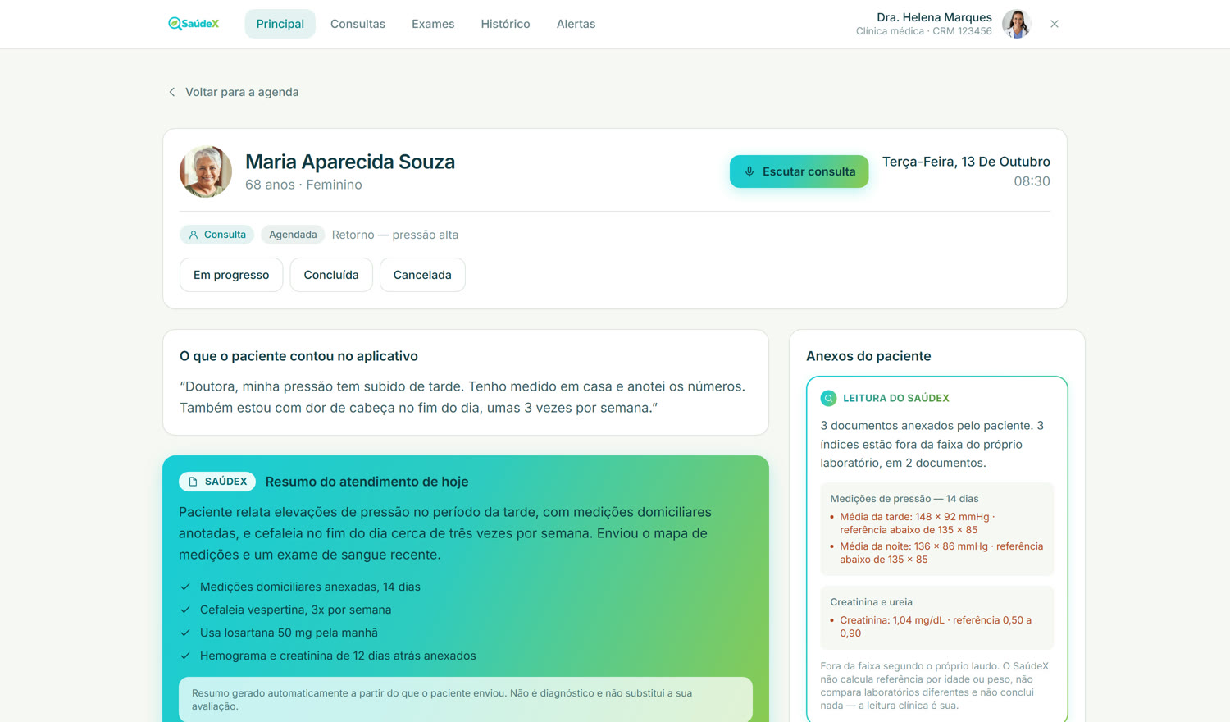The height and width of the screenshot is (722, 1230).
Task: Click the O que o paciente contou heading
Action: 298,356
